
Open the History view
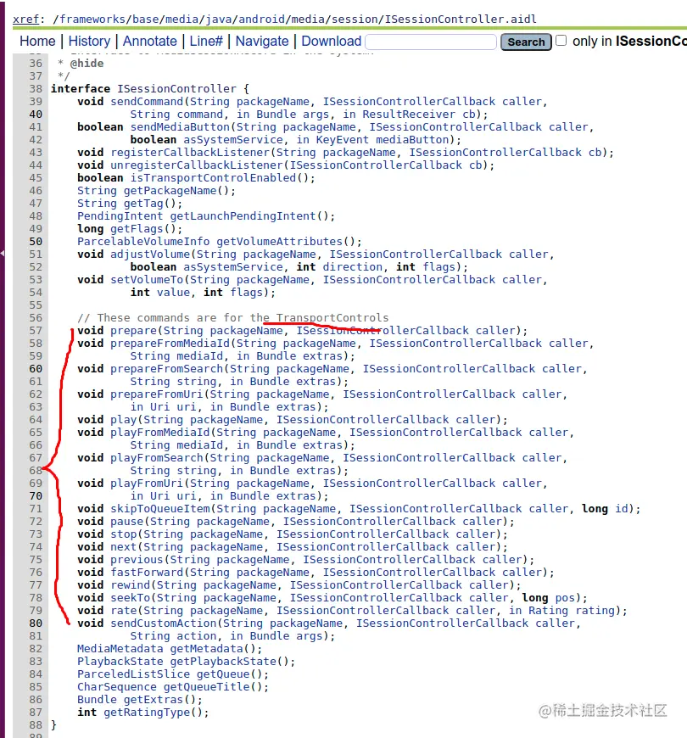(x=89, y=42)
